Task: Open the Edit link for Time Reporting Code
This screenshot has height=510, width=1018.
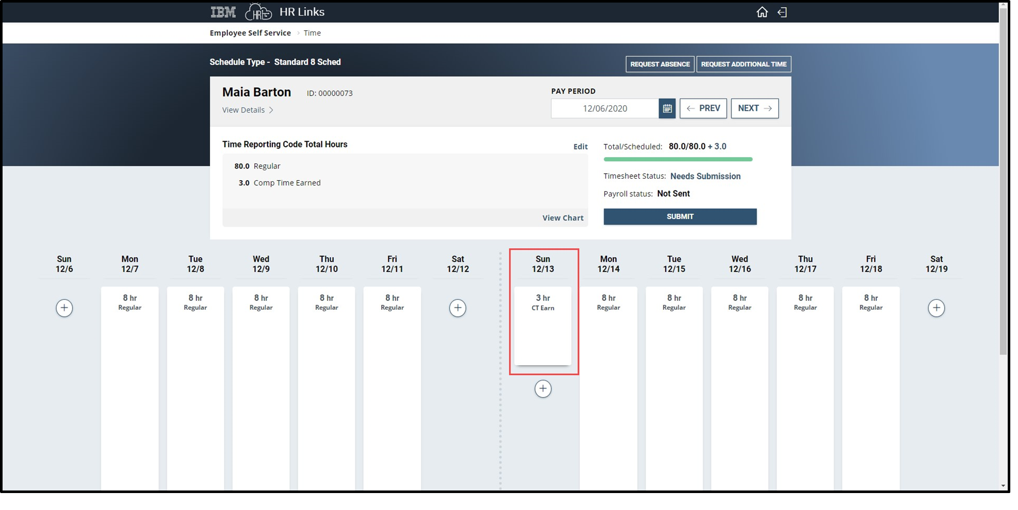Action: click(x=580, y=146)
